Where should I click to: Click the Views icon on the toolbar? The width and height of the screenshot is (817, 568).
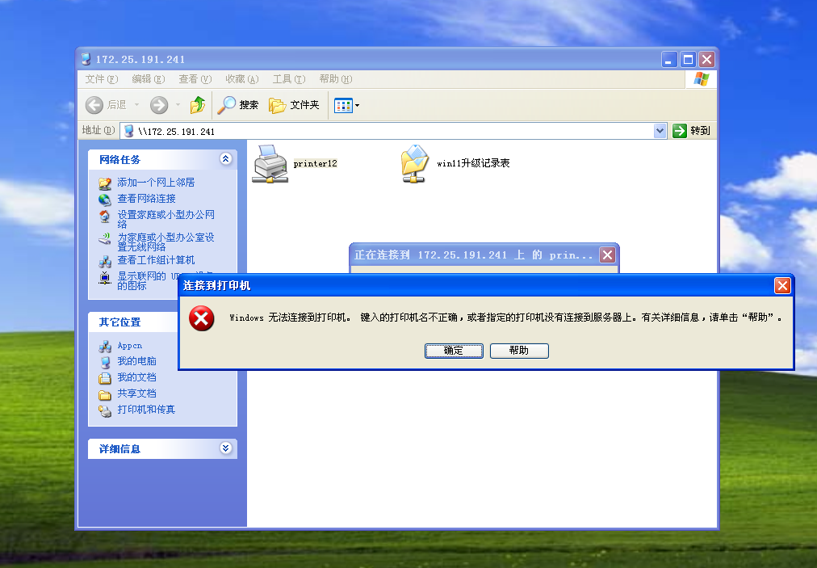point(343,105)
